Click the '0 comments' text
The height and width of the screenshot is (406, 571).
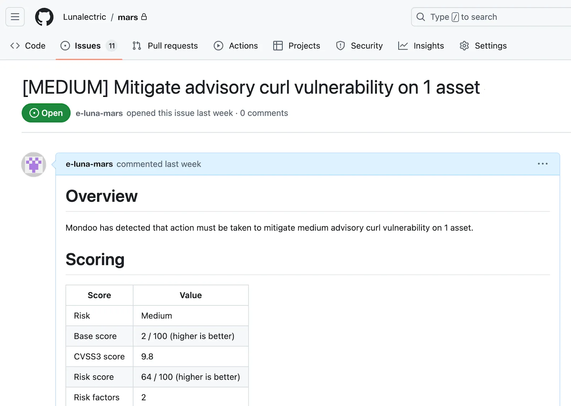pos(264,113)
